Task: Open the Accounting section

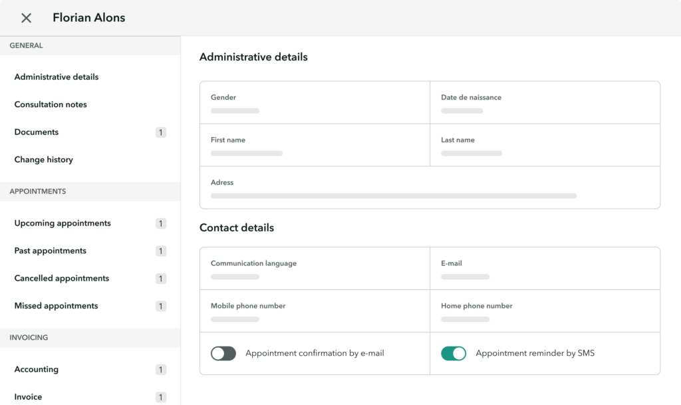Action: 36,369
